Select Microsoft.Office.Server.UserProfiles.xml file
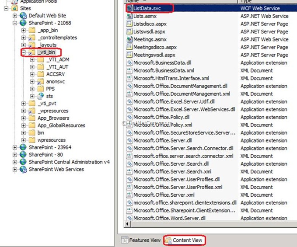Screen dimensions: 297x247 point(178,187)
